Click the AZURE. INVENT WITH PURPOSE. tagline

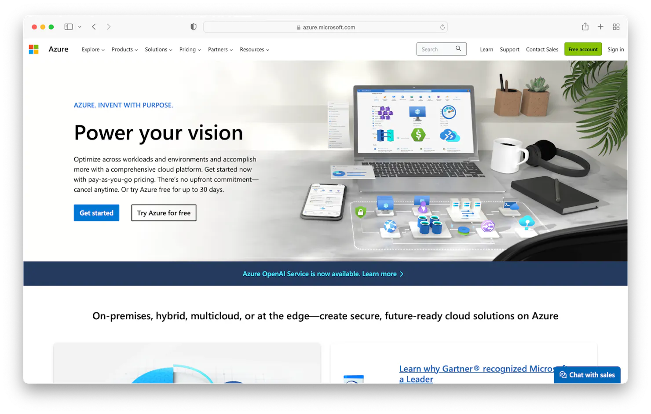click(123, 105)
